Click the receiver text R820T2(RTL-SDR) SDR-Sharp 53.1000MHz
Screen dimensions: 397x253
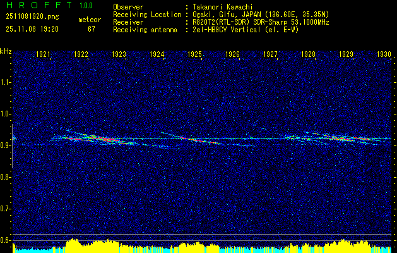[261, 22]
